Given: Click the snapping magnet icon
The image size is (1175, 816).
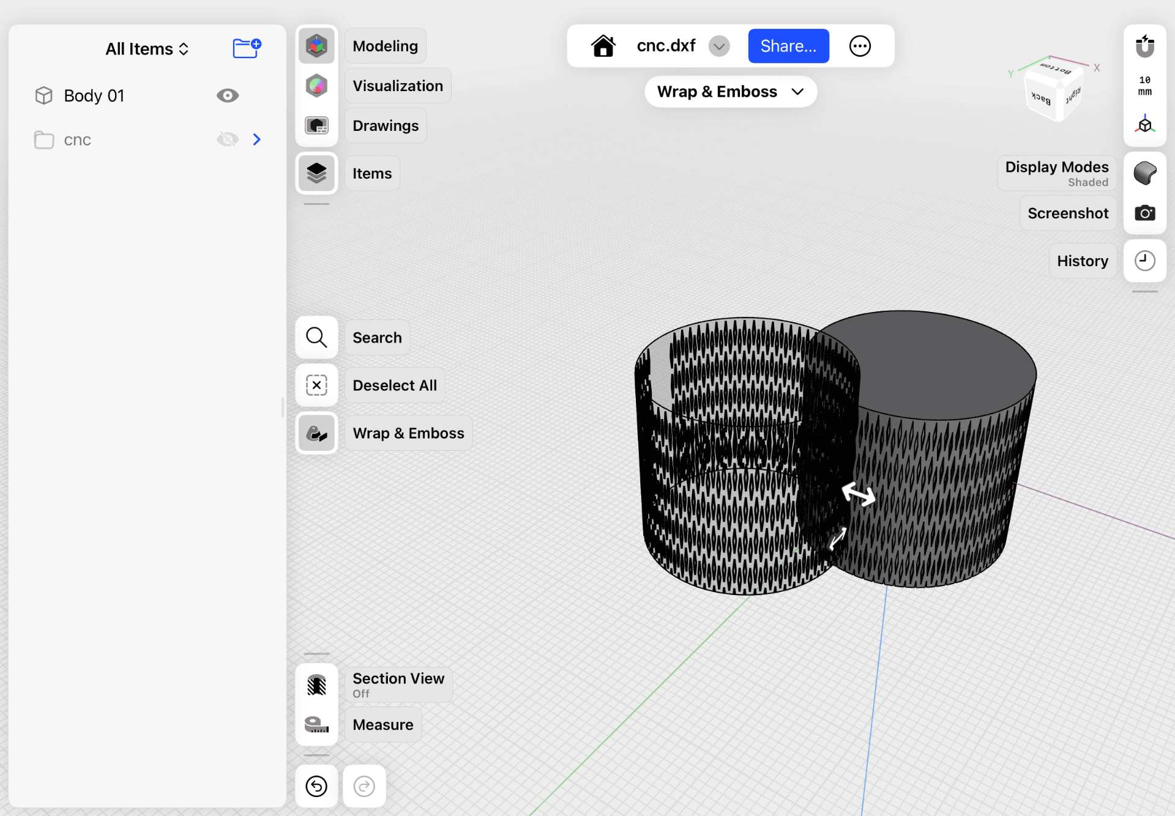Looking at the screenshot, I should [x=1144, y=46].
